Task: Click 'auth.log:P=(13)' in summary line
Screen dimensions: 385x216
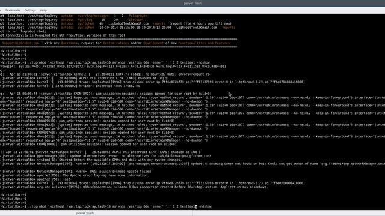Action: [128, 67]
